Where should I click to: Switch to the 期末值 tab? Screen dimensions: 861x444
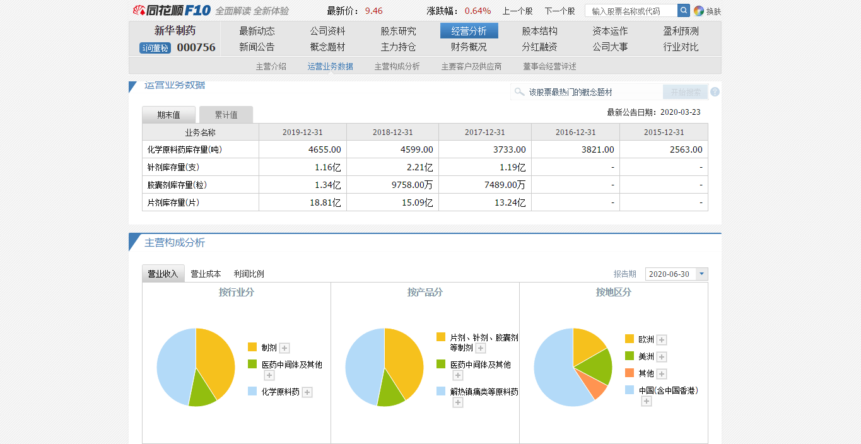pos(168,115)
